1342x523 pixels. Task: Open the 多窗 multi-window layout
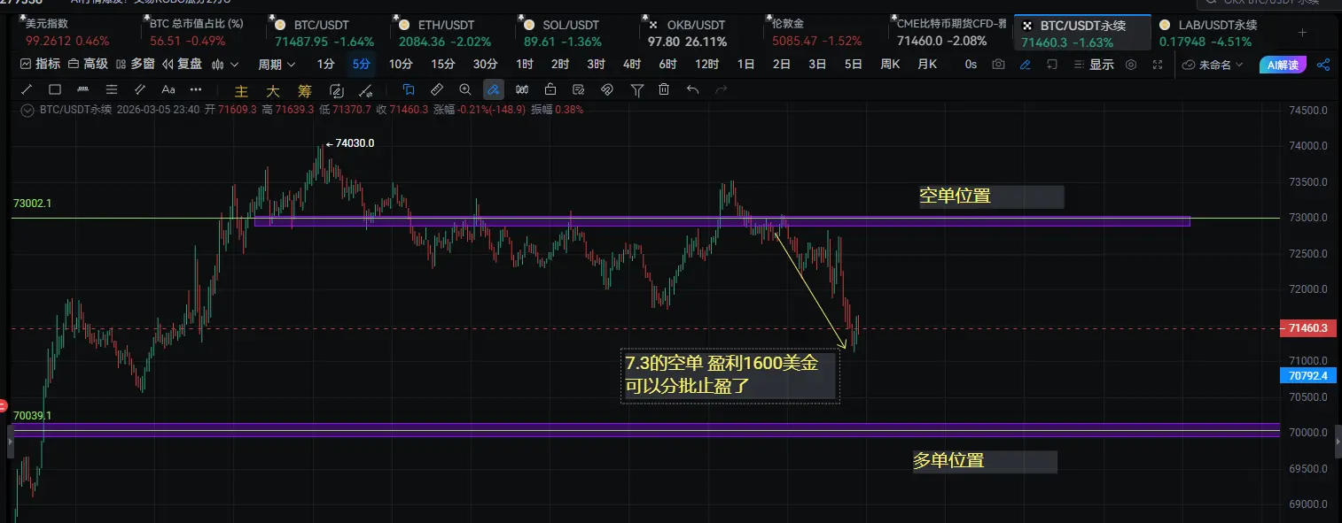(136, 64)
